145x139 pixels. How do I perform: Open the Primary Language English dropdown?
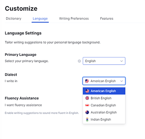pos(104,61)
